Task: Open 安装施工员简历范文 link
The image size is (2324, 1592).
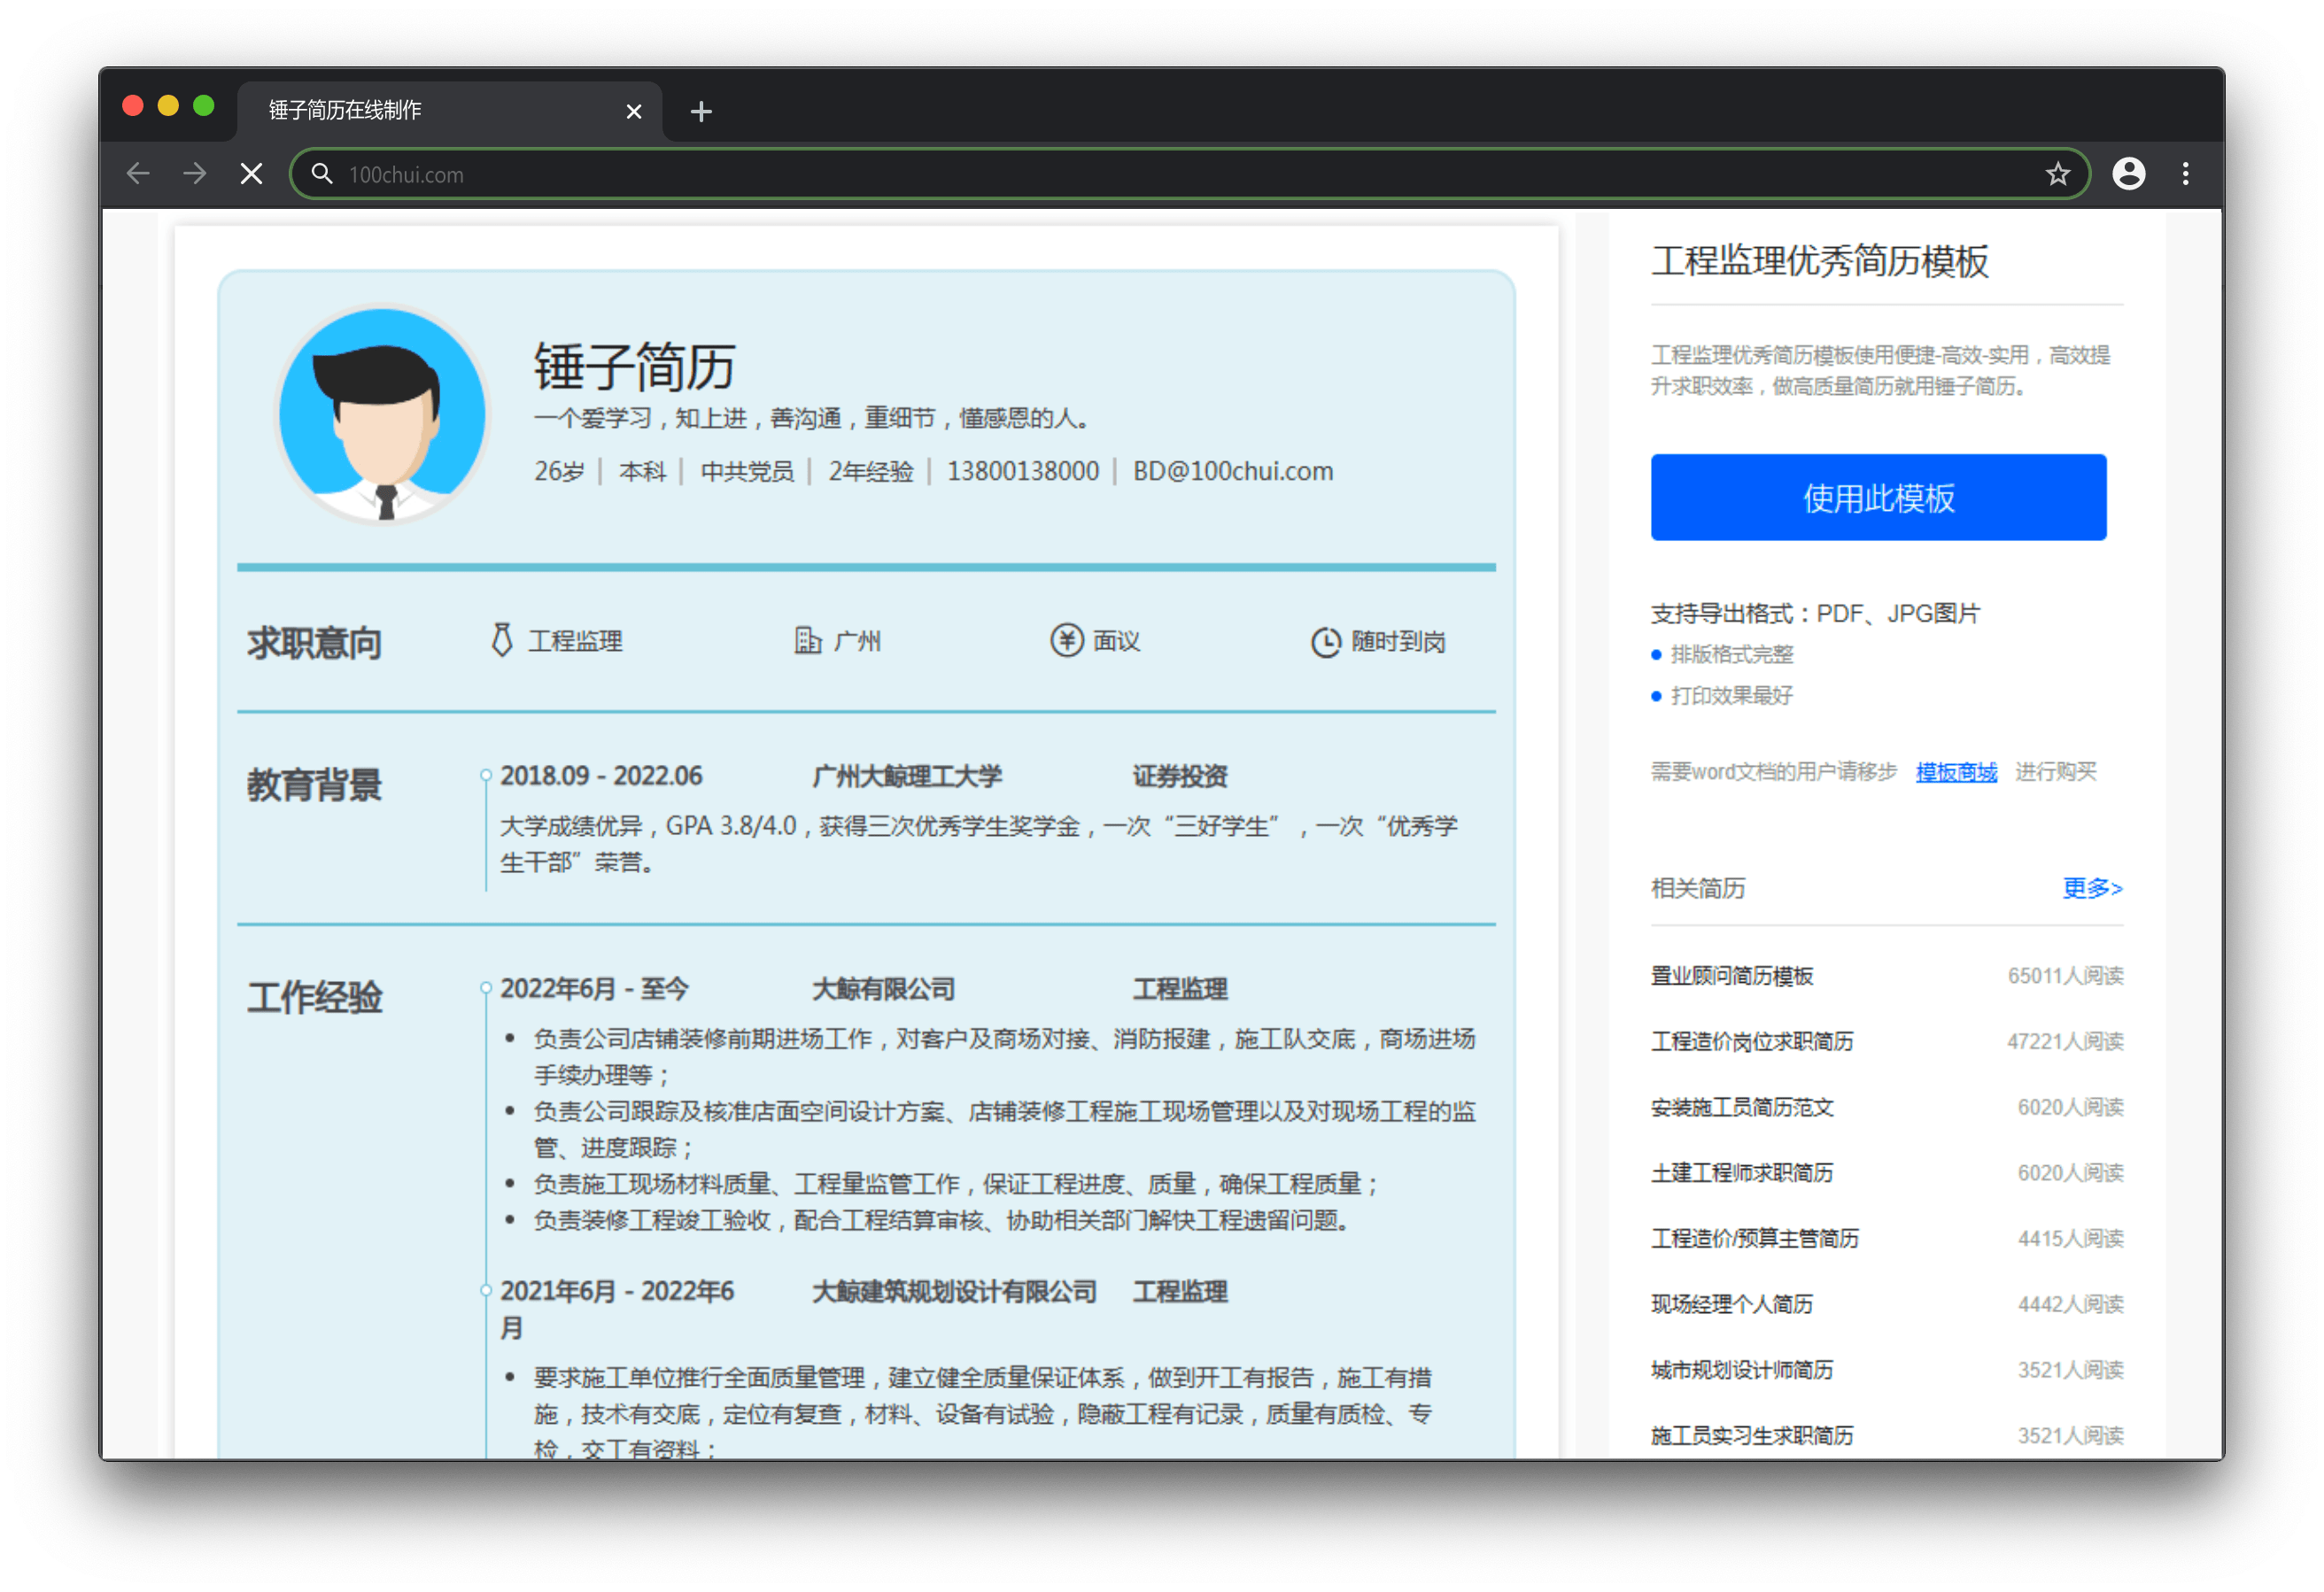Action: coord(1741,1107)
